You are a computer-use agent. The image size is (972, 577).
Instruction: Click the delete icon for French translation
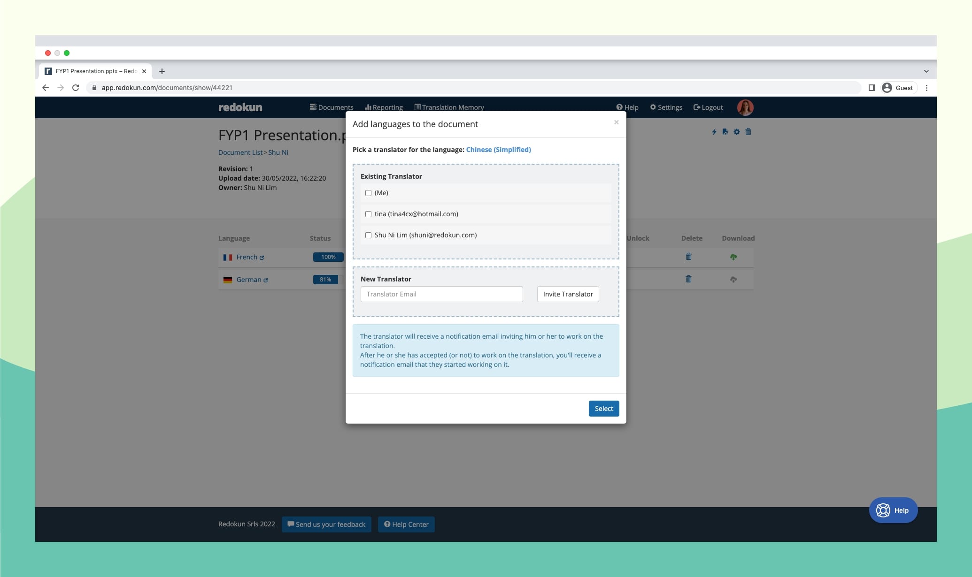[688, 256]
